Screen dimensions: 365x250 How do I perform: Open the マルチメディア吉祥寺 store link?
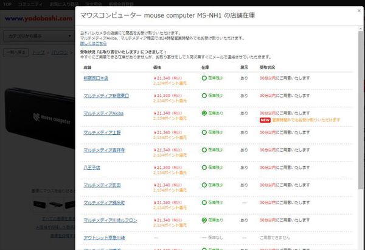[x=104, y=150]
